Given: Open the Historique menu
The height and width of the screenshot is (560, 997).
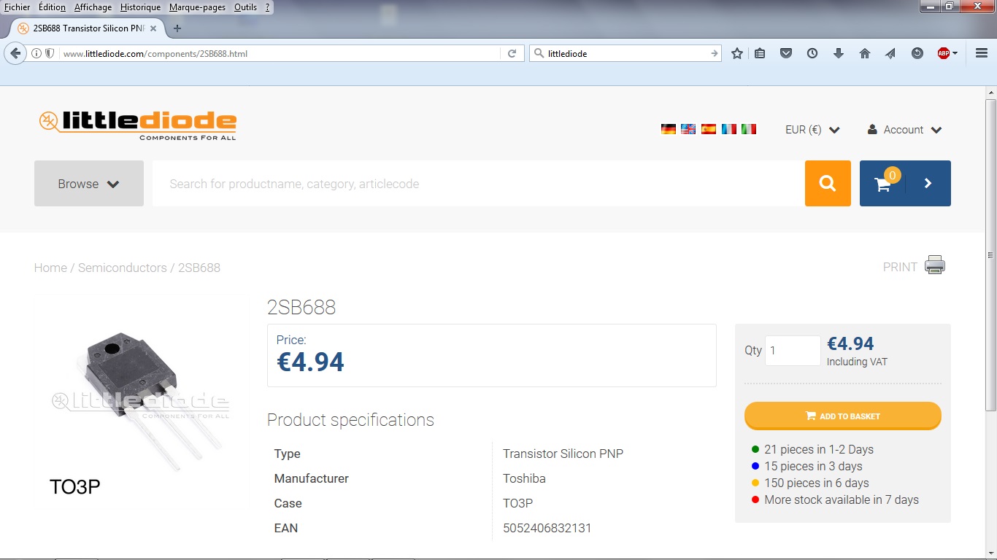Looking at the screenshot, I should 140,7.
